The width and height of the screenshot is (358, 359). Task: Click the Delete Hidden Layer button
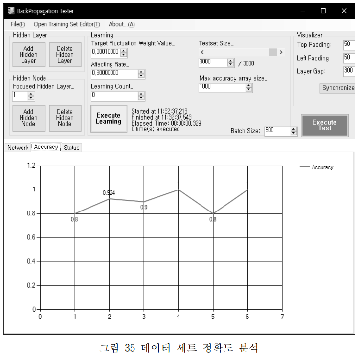[x=65, y=55]
